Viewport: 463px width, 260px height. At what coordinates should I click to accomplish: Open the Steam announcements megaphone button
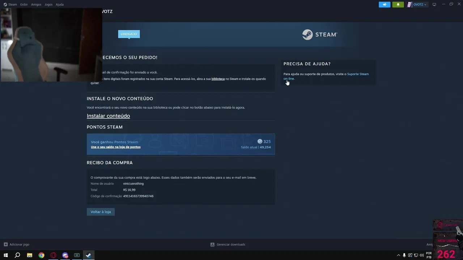point(385,4)
